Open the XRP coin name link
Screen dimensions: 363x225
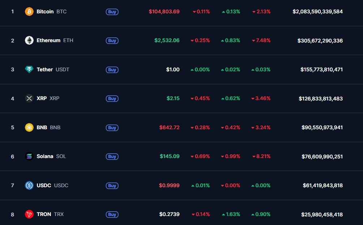click(42, 98)
